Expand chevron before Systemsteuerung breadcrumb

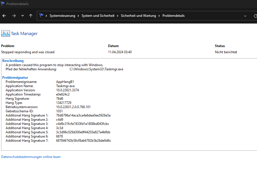click(46, 16)
